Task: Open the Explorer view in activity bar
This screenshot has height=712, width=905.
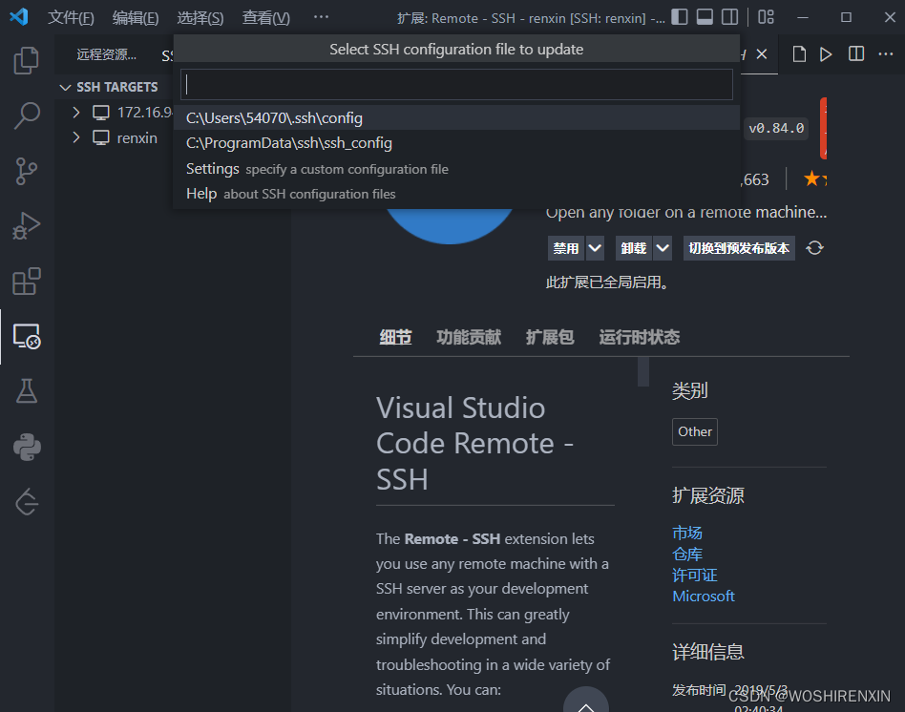Action: click(x=27, y=60)
